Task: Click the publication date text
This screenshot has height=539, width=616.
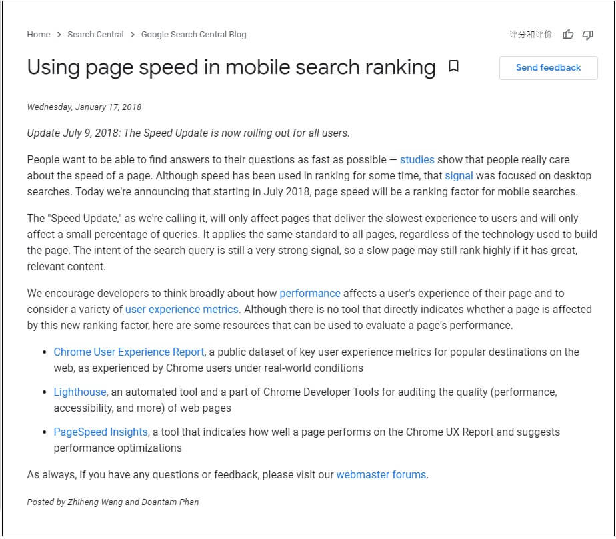Action: 83,107
